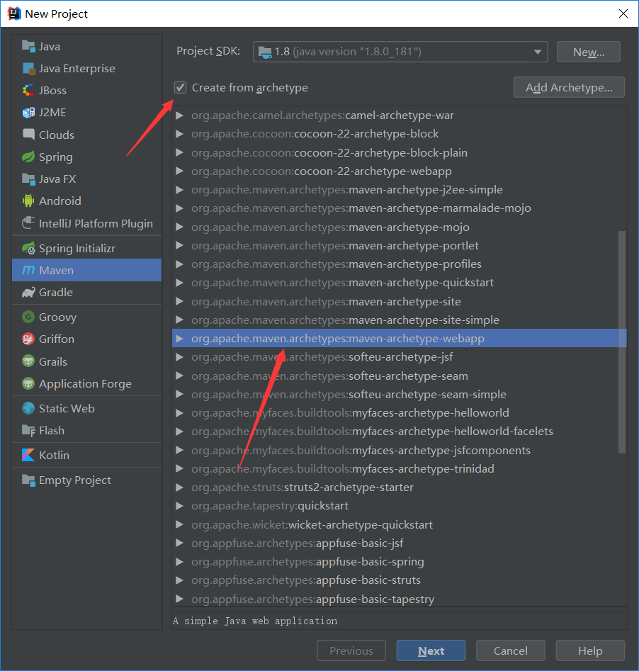Select the maven-archetype-profiles row

(x=400, y=264)
